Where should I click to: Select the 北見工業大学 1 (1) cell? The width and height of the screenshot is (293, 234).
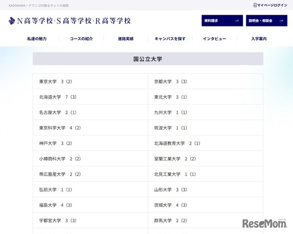pyautogui.click(x=206, y=174)
